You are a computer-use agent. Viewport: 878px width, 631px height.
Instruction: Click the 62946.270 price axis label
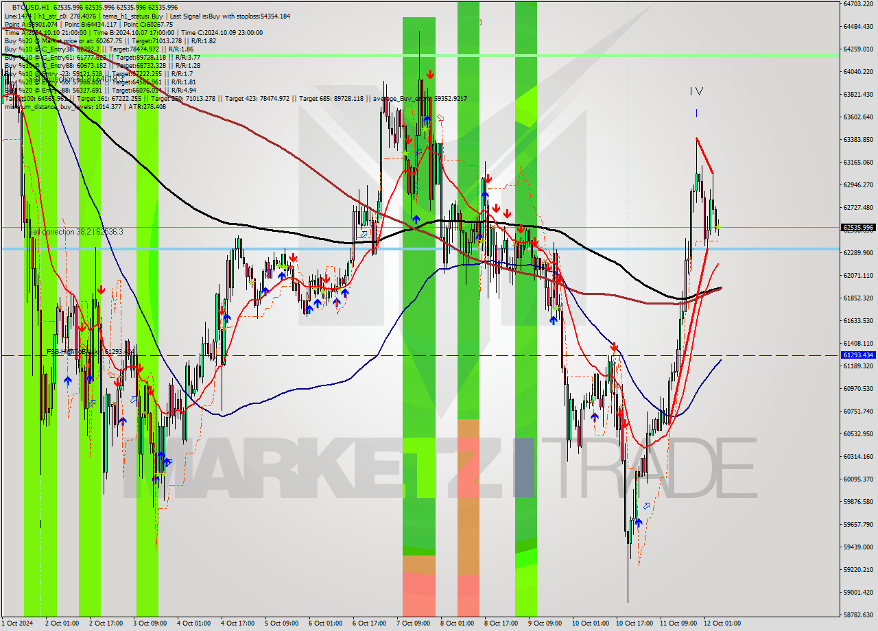click(857, 185)
